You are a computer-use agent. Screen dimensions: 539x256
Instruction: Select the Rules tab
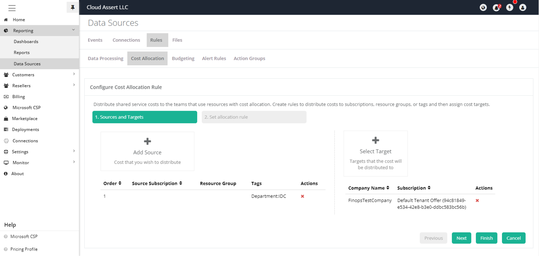click(156, 40)
